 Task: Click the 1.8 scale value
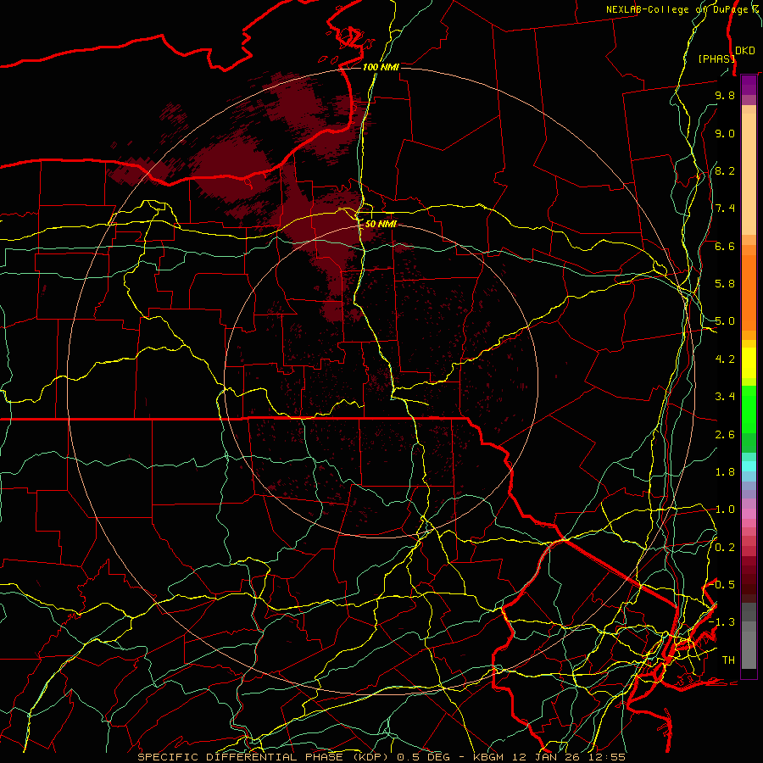pyautogui.click(x=725, y=472)
